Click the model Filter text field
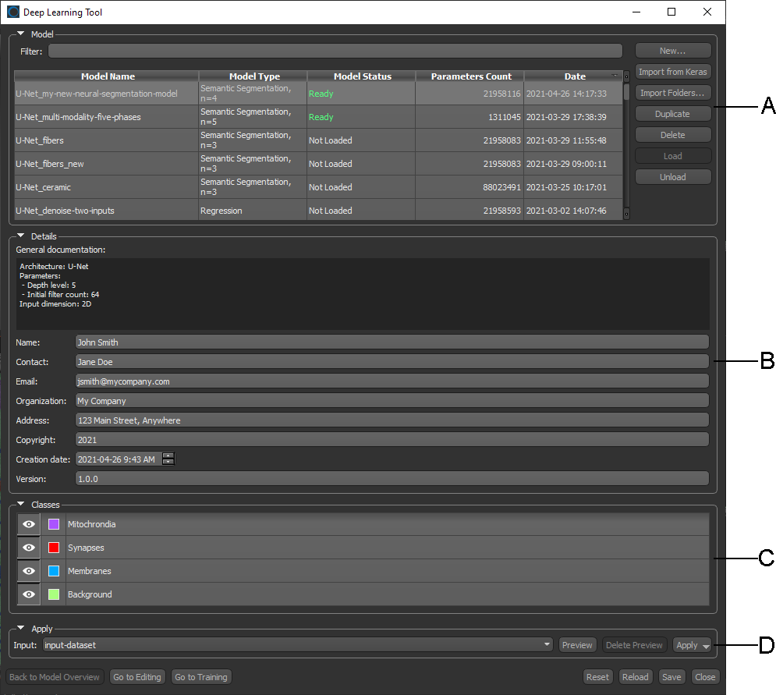 [335, 51]
